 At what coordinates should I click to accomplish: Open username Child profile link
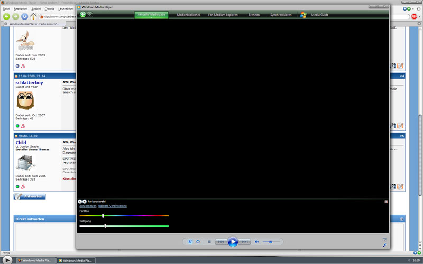(21, 143)
